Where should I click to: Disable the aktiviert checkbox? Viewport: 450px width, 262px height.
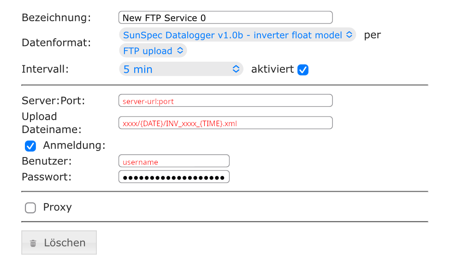click(x=303, y=70)
